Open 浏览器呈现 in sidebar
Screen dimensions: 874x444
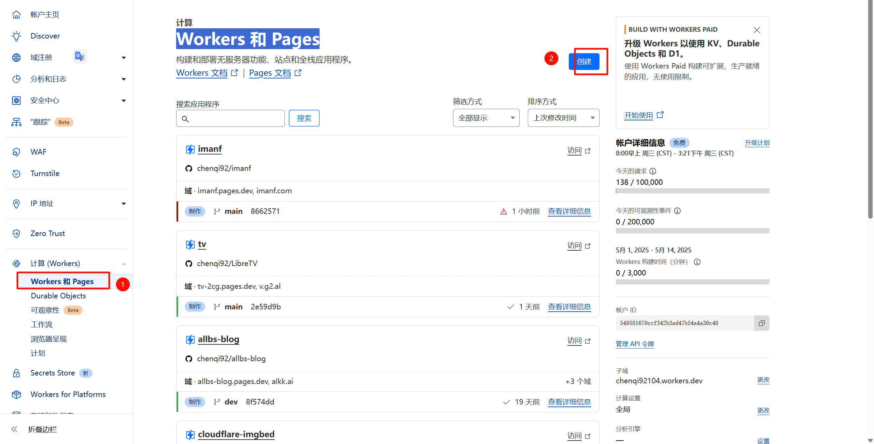tap(49, 339)
